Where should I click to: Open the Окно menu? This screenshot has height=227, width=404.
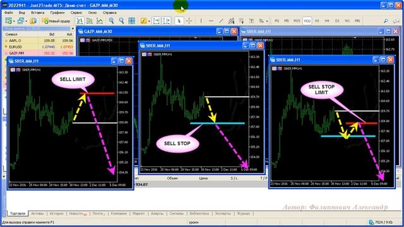click(x=92, y=13)
